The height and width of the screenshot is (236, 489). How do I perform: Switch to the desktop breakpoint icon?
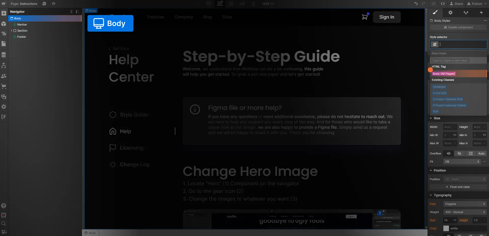209,4
